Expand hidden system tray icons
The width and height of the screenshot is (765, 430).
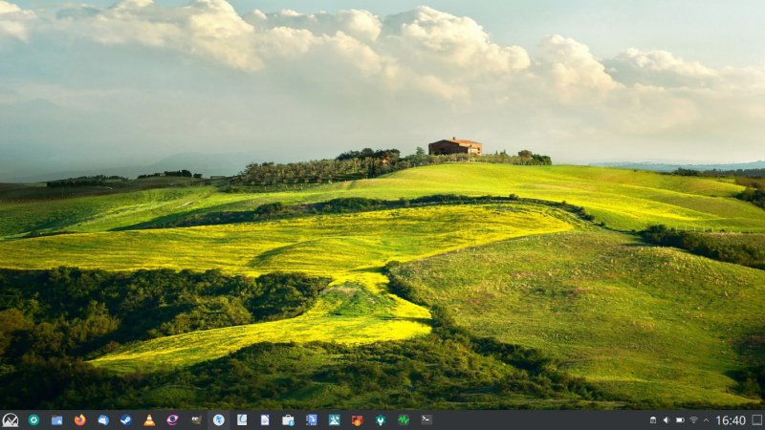point(706,420)
